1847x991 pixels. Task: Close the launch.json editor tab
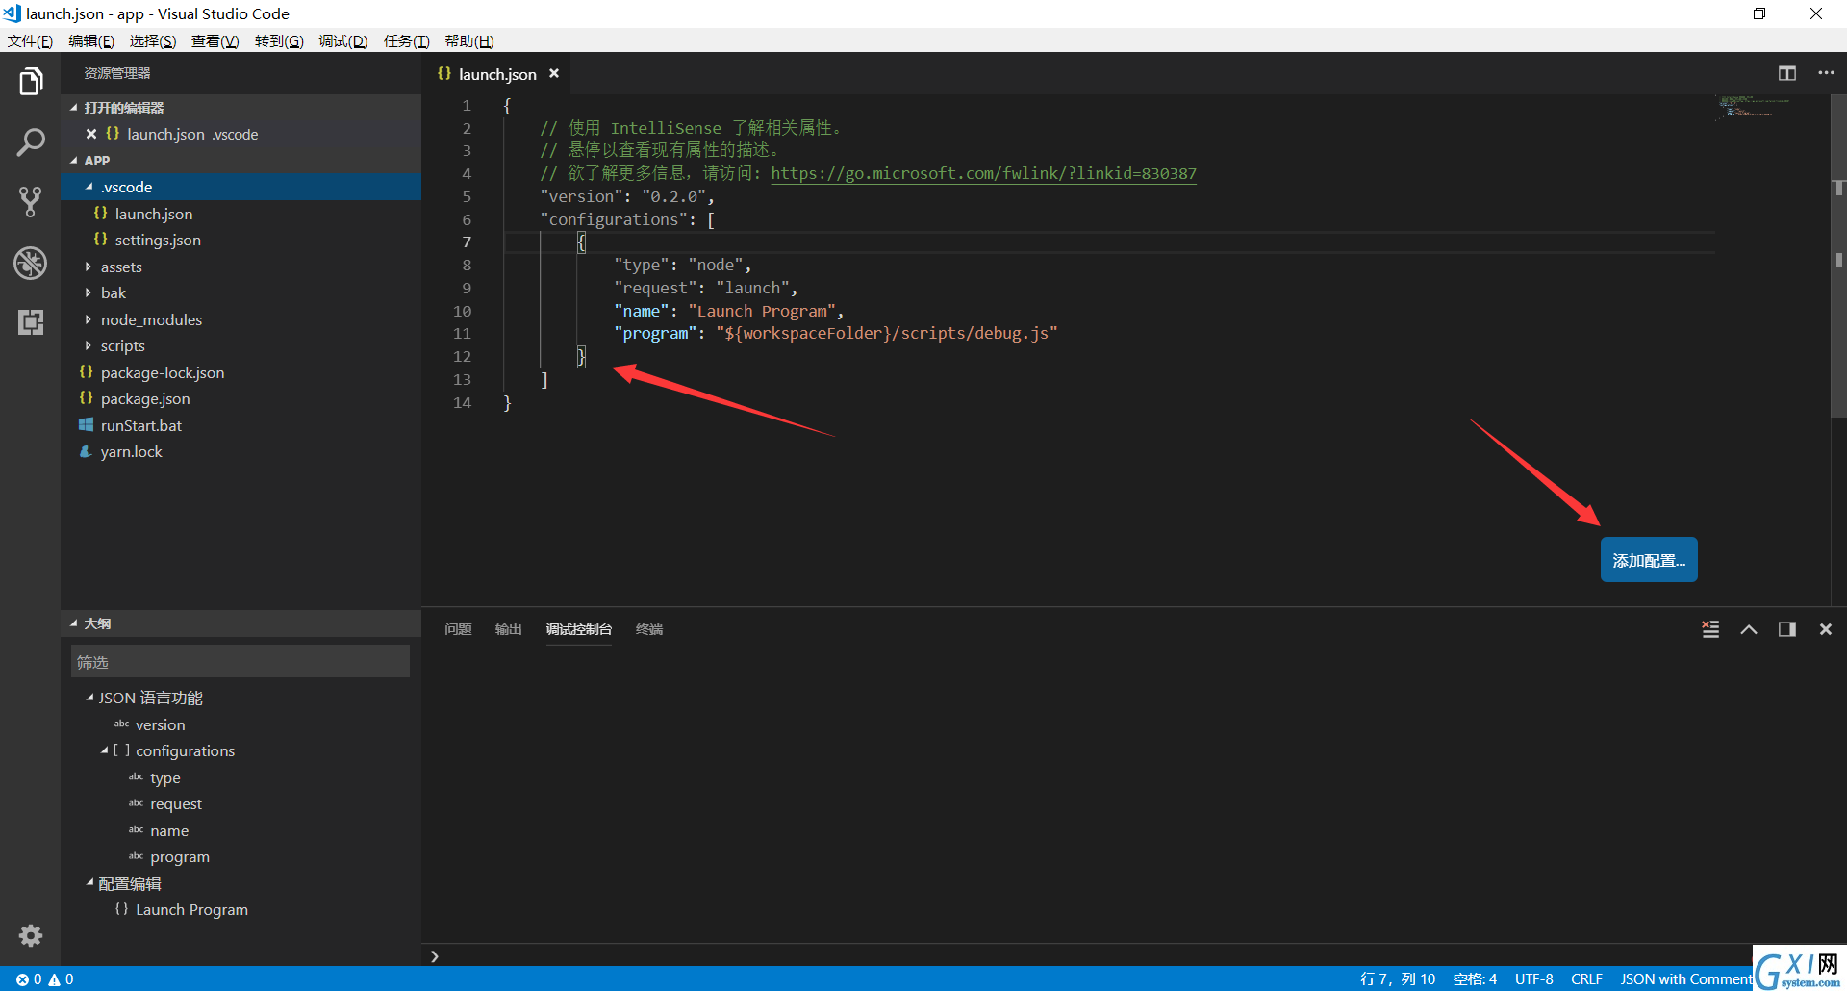(554, 73)
